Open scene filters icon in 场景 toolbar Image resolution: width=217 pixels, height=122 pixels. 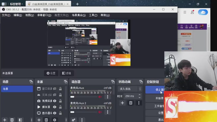click(20, 120)
